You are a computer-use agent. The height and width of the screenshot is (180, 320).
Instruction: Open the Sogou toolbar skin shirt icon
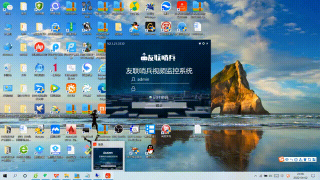coord(305,159)
